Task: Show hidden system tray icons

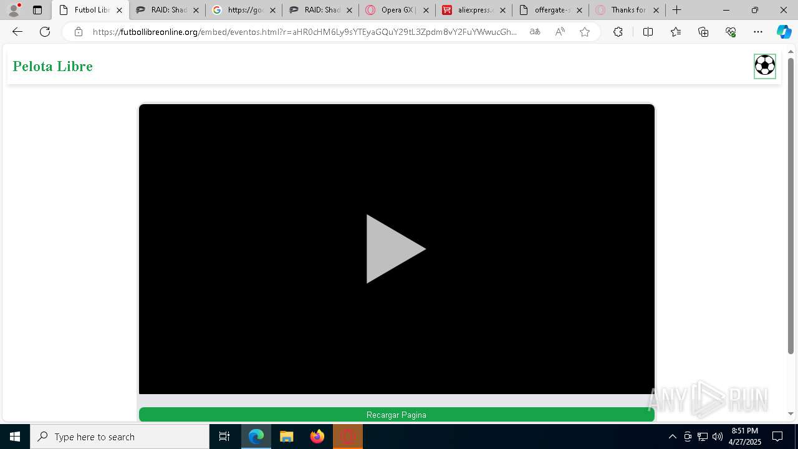Action: pyautogui.click(x=672, y=437)
